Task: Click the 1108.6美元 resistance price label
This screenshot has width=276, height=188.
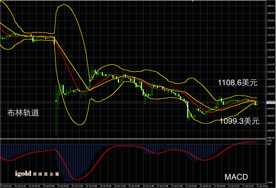Action: [x=238, y=83]
